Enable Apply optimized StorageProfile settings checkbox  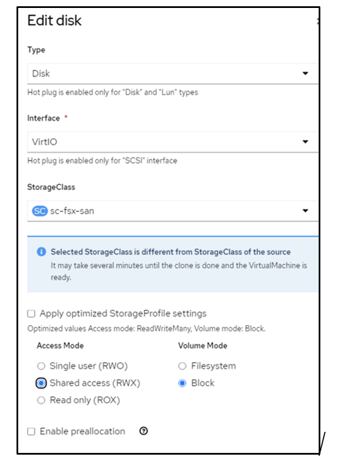(x=31, y=314)
